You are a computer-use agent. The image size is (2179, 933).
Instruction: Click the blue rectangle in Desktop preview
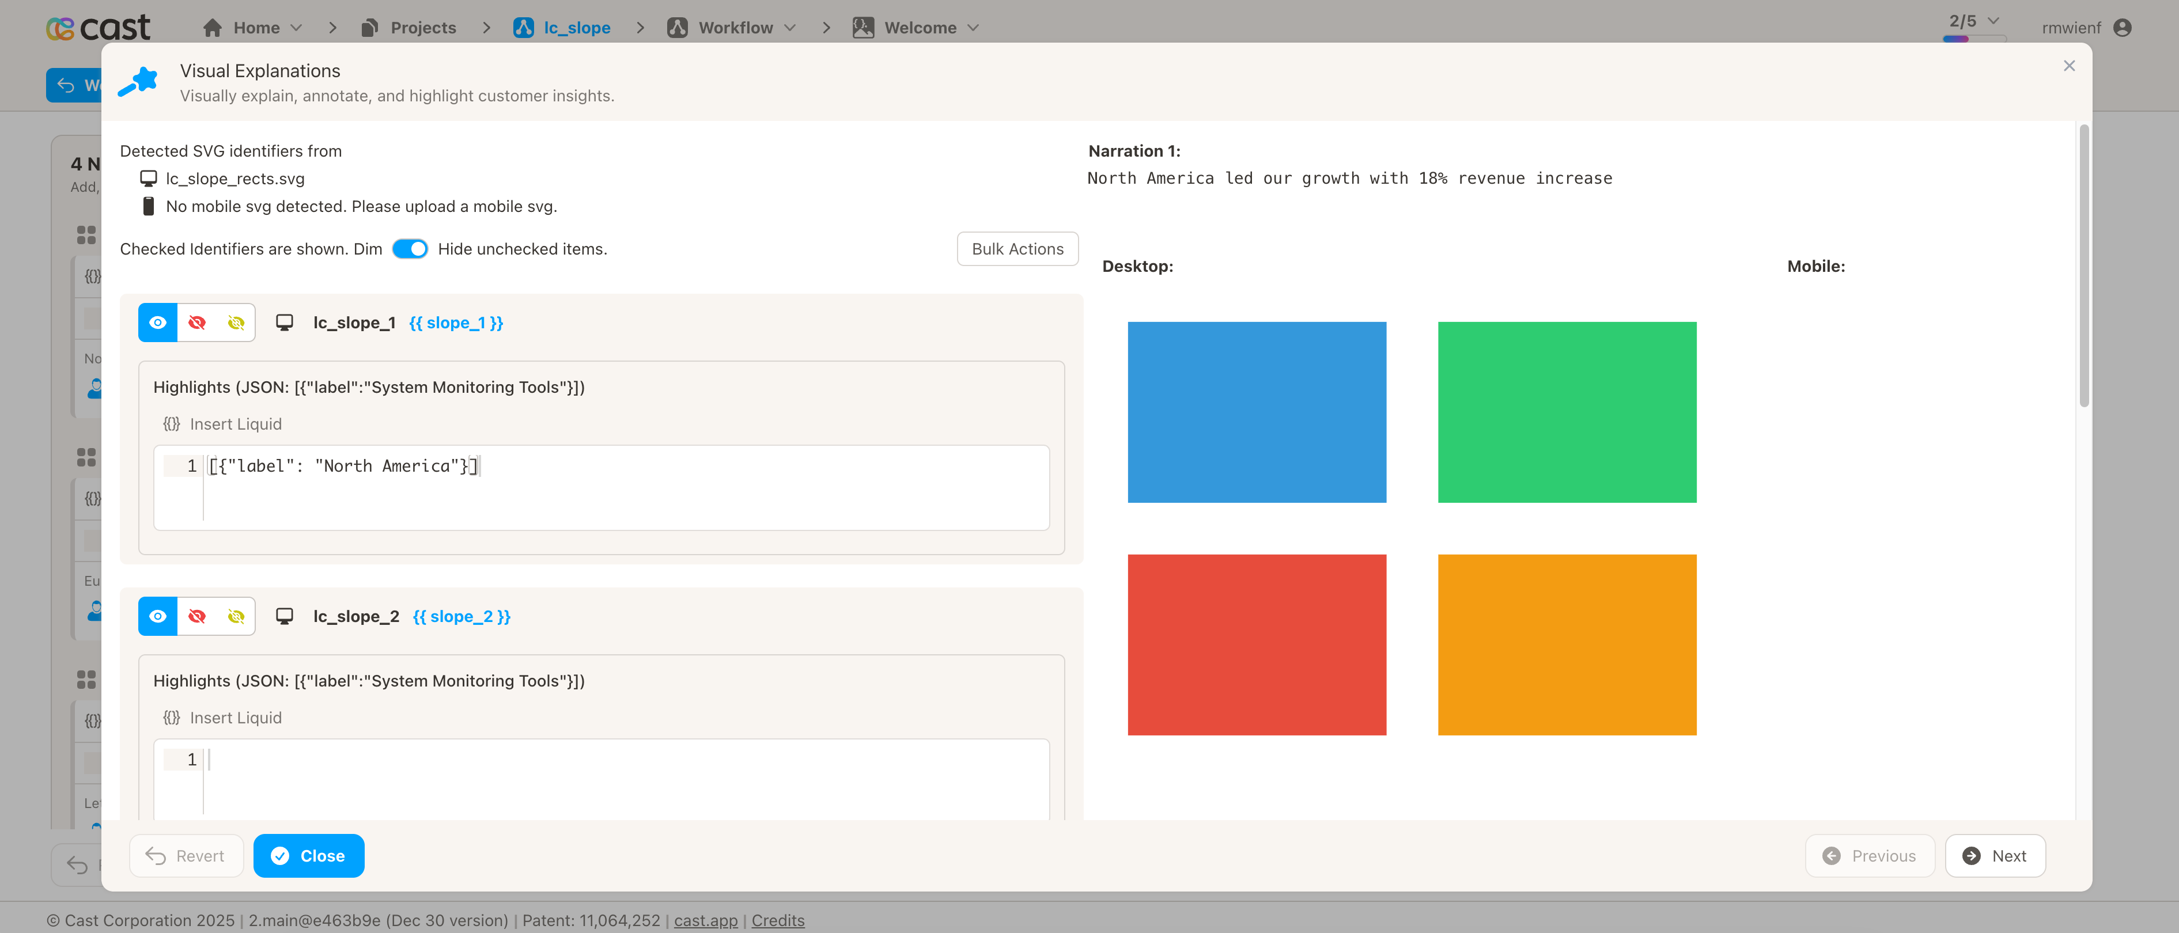pos(1256,412)
